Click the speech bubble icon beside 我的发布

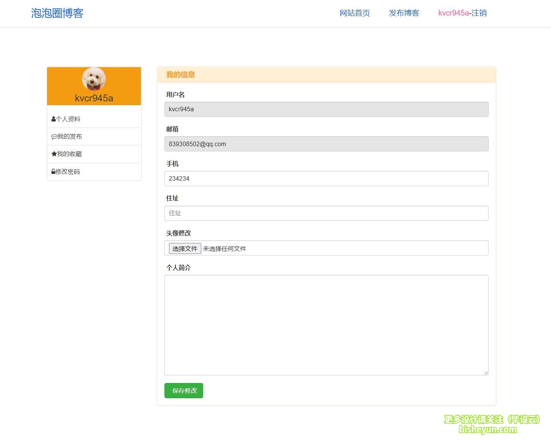54,137
